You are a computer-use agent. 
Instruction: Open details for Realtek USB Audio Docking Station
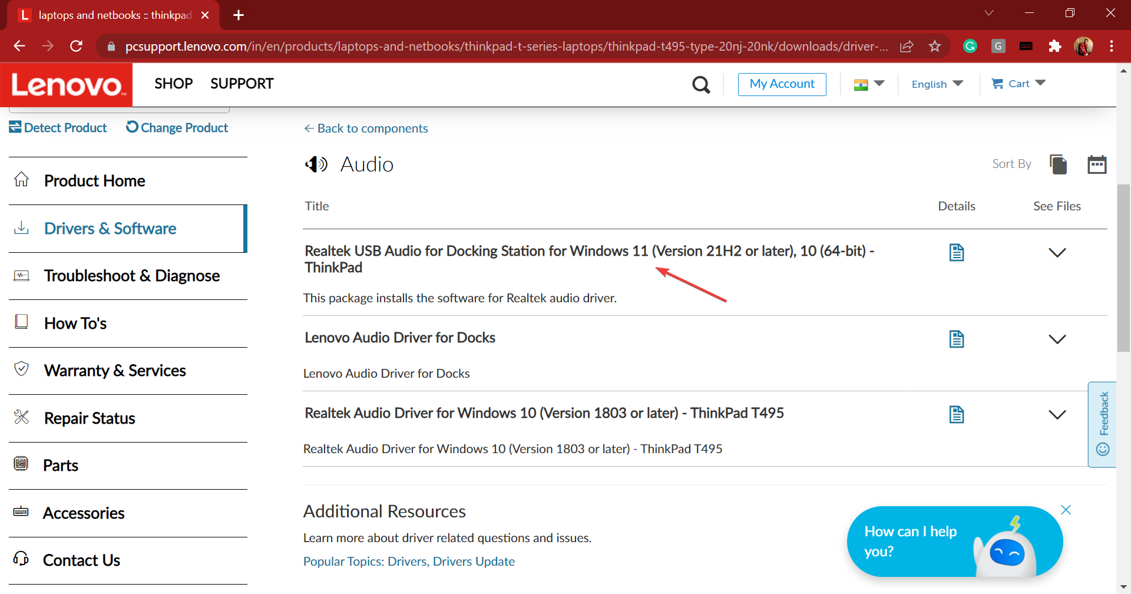coord(957,253)
